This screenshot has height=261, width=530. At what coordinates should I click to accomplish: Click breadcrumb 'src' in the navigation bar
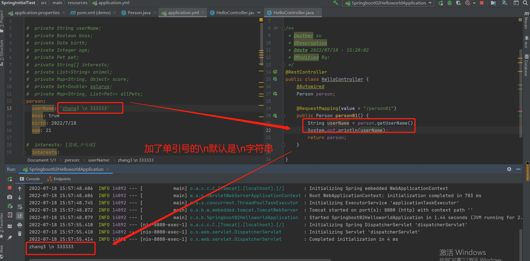pos(44,3)
